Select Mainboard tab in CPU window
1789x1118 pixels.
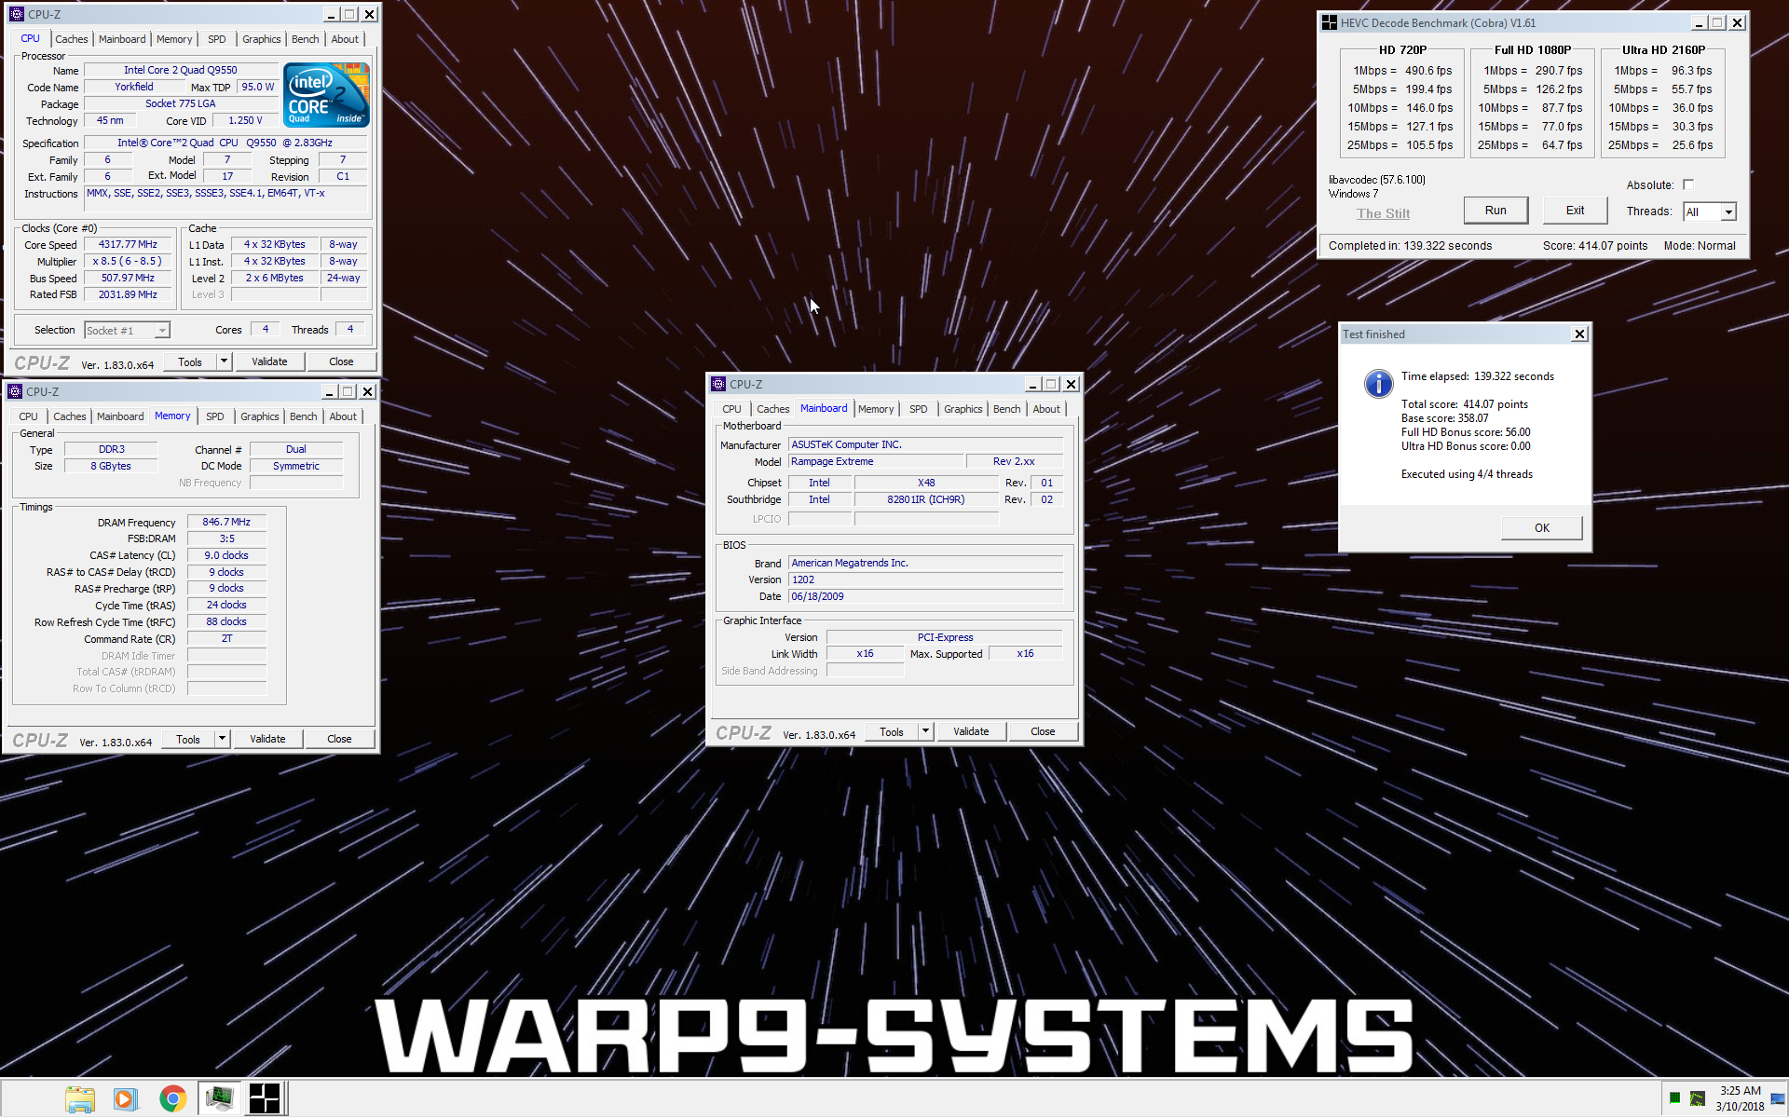click(122, 39)
